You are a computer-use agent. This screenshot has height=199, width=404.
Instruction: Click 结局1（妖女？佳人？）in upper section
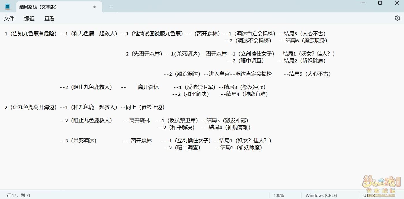(309, 54)
